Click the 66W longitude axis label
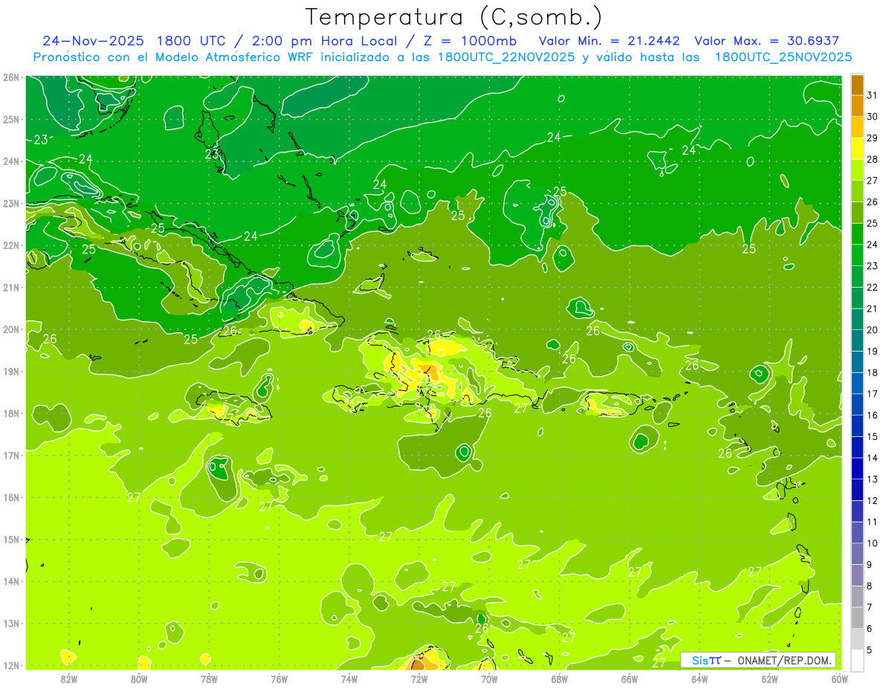Screen dimensions: 892x689 (x=629, y=679)
